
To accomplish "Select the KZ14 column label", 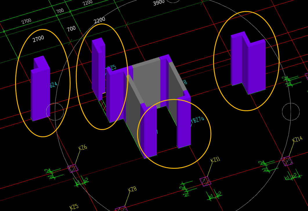I will (297, 139).
